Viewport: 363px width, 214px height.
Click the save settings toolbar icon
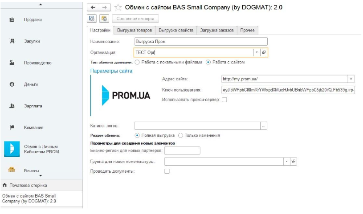pyautogui.click(x=92, y=19)
